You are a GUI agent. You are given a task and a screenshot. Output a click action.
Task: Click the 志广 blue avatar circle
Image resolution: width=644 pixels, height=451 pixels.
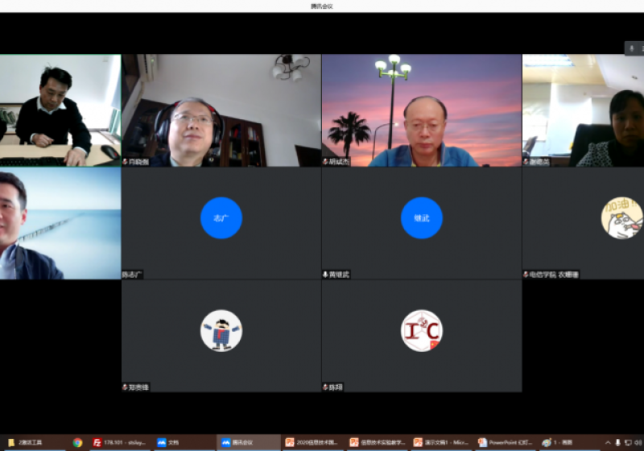tap(221, 217)
